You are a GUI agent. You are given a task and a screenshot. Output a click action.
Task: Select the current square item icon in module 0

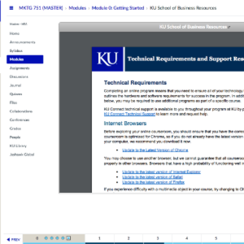click(69, 238)
